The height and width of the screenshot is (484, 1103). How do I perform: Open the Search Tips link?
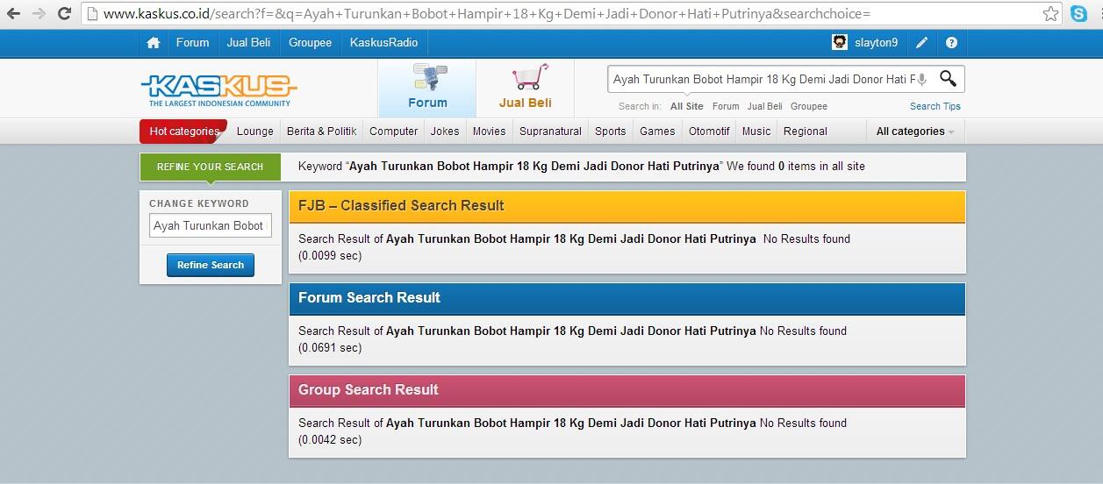(935, 106)
